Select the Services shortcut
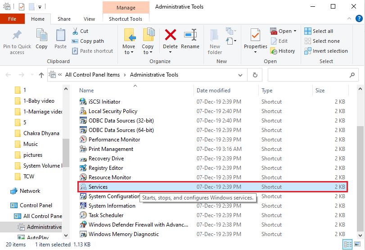The image size is (365, 250). pyautogui.click(x=212, y=187)
